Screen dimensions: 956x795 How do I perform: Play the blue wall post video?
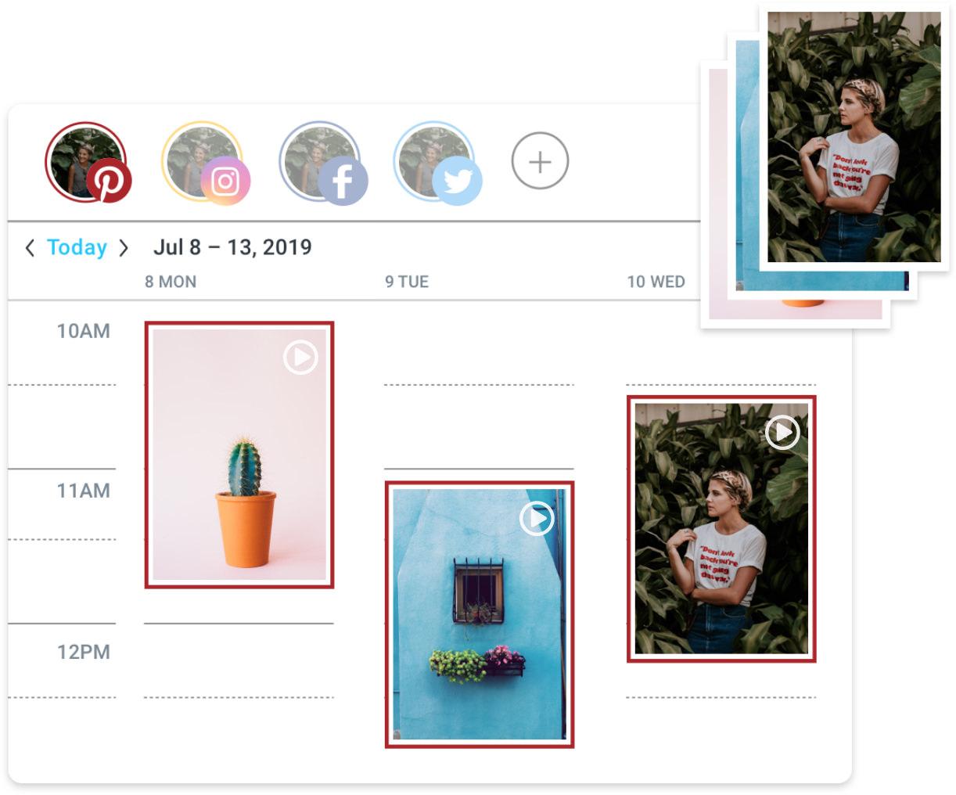(537, 519)
